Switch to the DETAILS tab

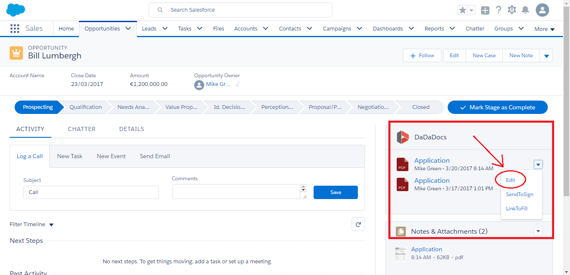[x=132, y=129]
